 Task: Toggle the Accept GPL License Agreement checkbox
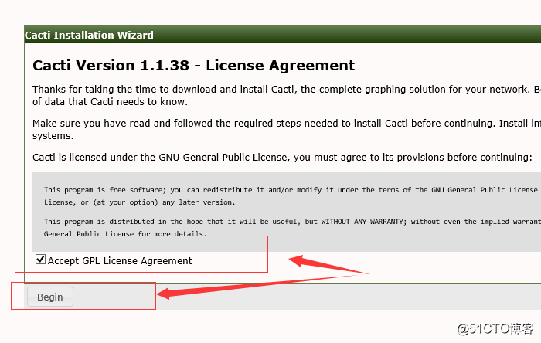tap(40, 260)
